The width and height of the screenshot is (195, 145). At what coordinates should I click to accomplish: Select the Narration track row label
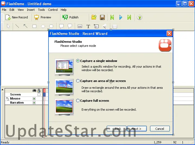click(17, 103)
